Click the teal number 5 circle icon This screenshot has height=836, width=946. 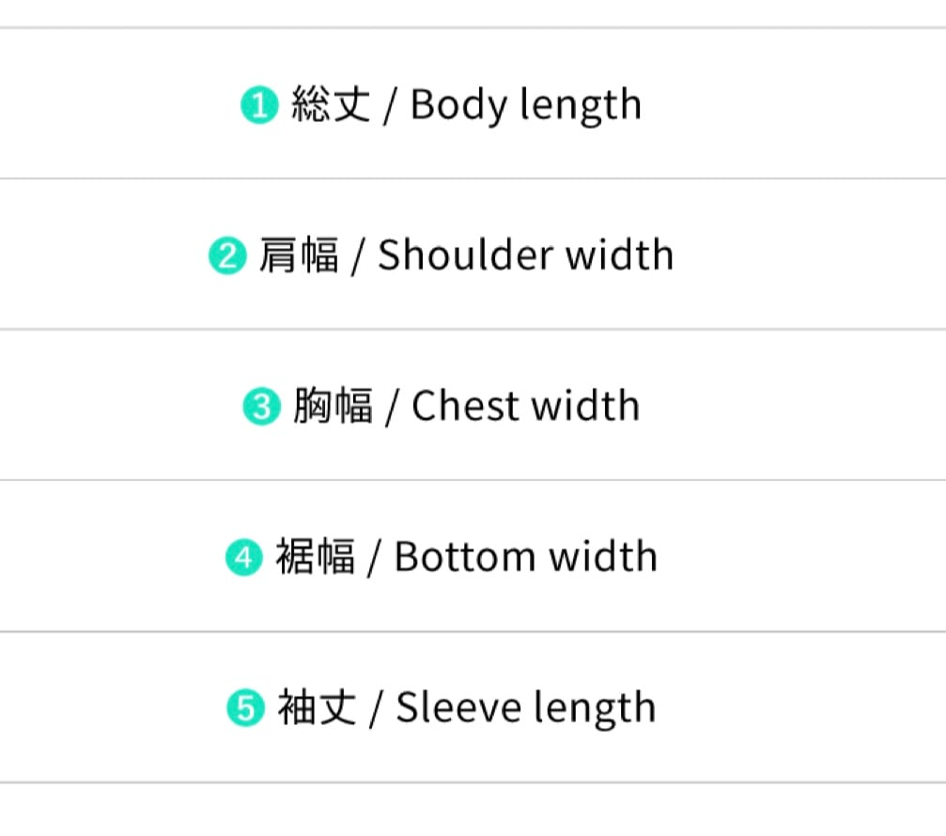click(x=245, y=709)
